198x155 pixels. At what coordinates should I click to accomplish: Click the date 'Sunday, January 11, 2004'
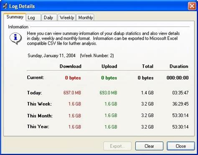pos(51,56)
